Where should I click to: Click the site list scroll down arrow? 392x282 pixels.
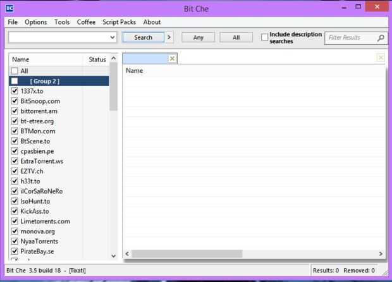114,255
